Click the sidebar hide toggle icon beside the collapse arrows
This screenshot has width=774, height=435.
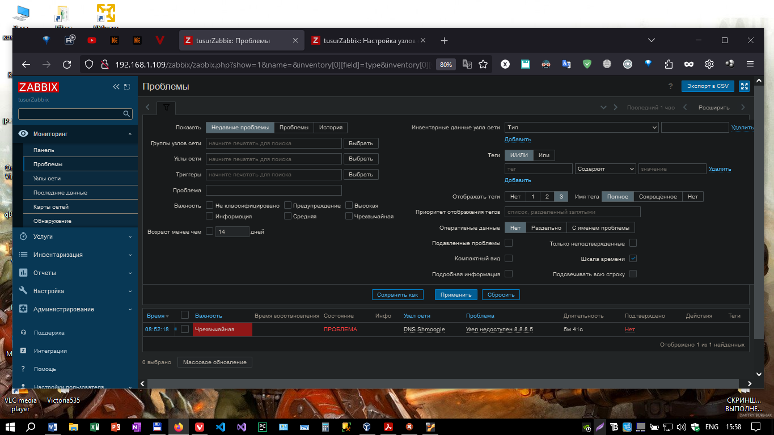[127, 87]
